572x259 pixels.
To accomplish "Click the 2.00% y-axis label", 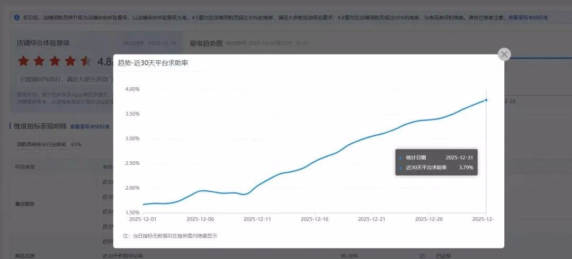I will click(x=132, y=188).
